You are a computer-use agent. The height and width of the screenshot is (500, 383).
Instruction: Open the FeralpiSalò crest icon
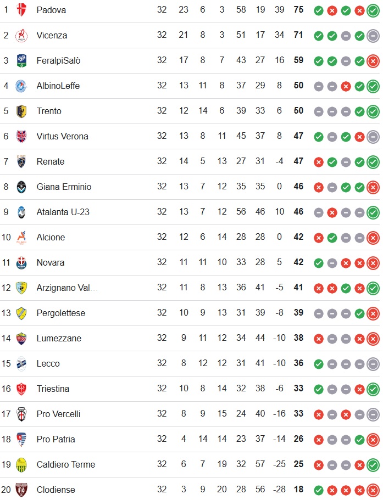click(x=21, y=60)
